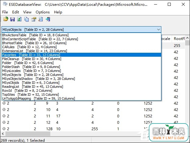The width and height of the screenshot is (190, 143).
Task: Click the Find toolbar icon
Action: [41, 19]
